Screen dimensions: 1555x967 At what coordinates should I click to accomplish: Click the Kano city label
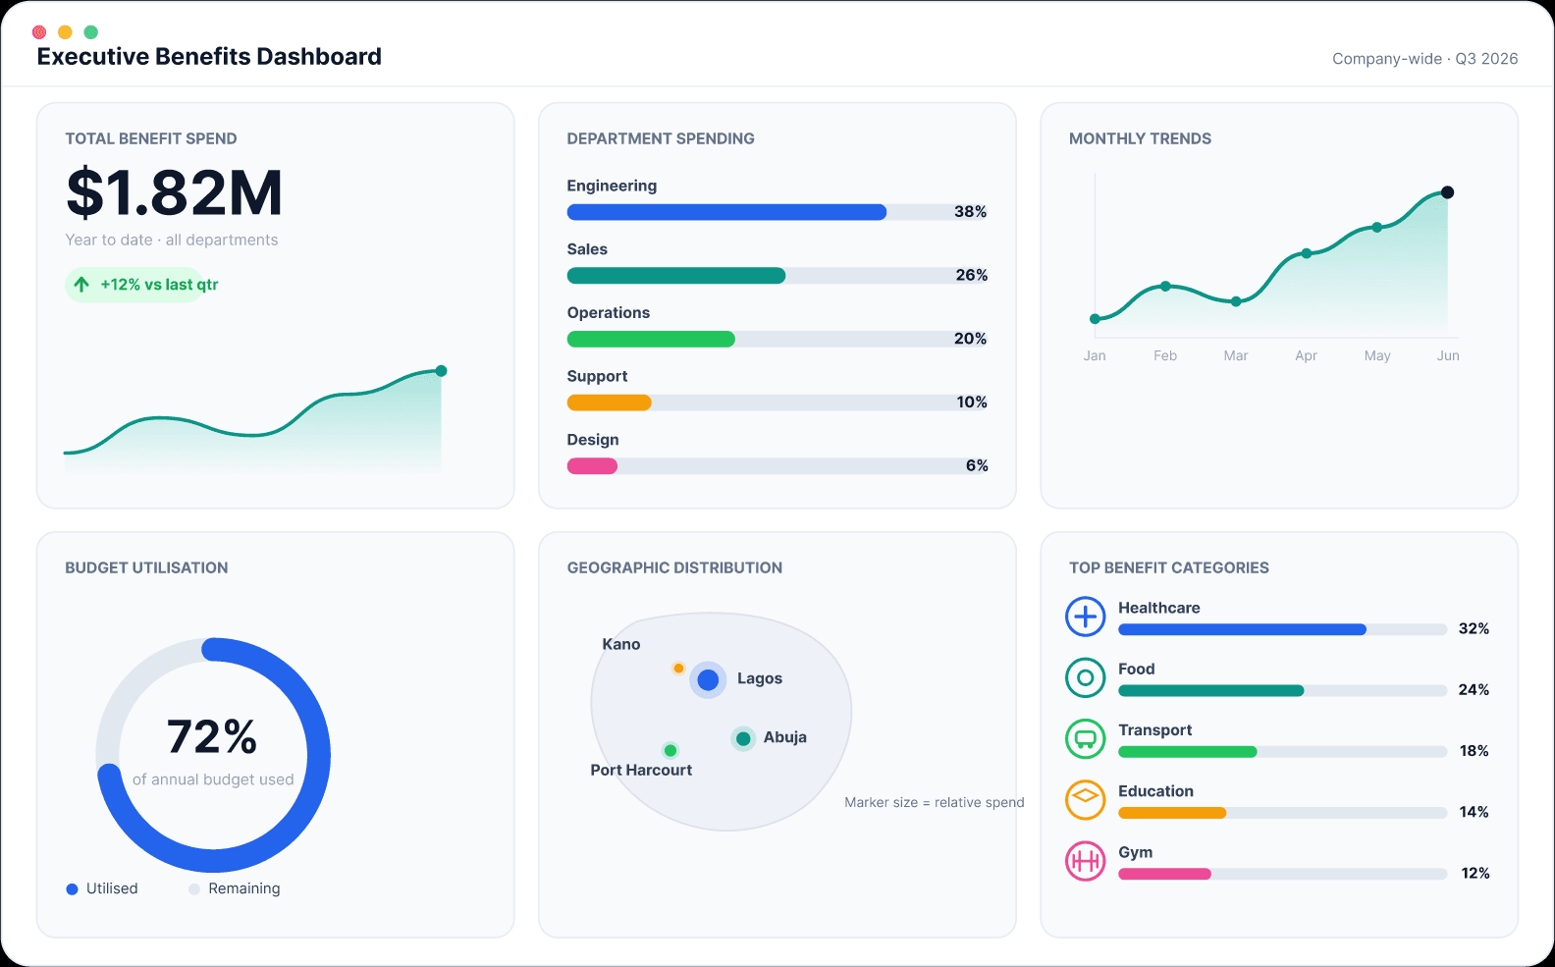click(621, 645)
